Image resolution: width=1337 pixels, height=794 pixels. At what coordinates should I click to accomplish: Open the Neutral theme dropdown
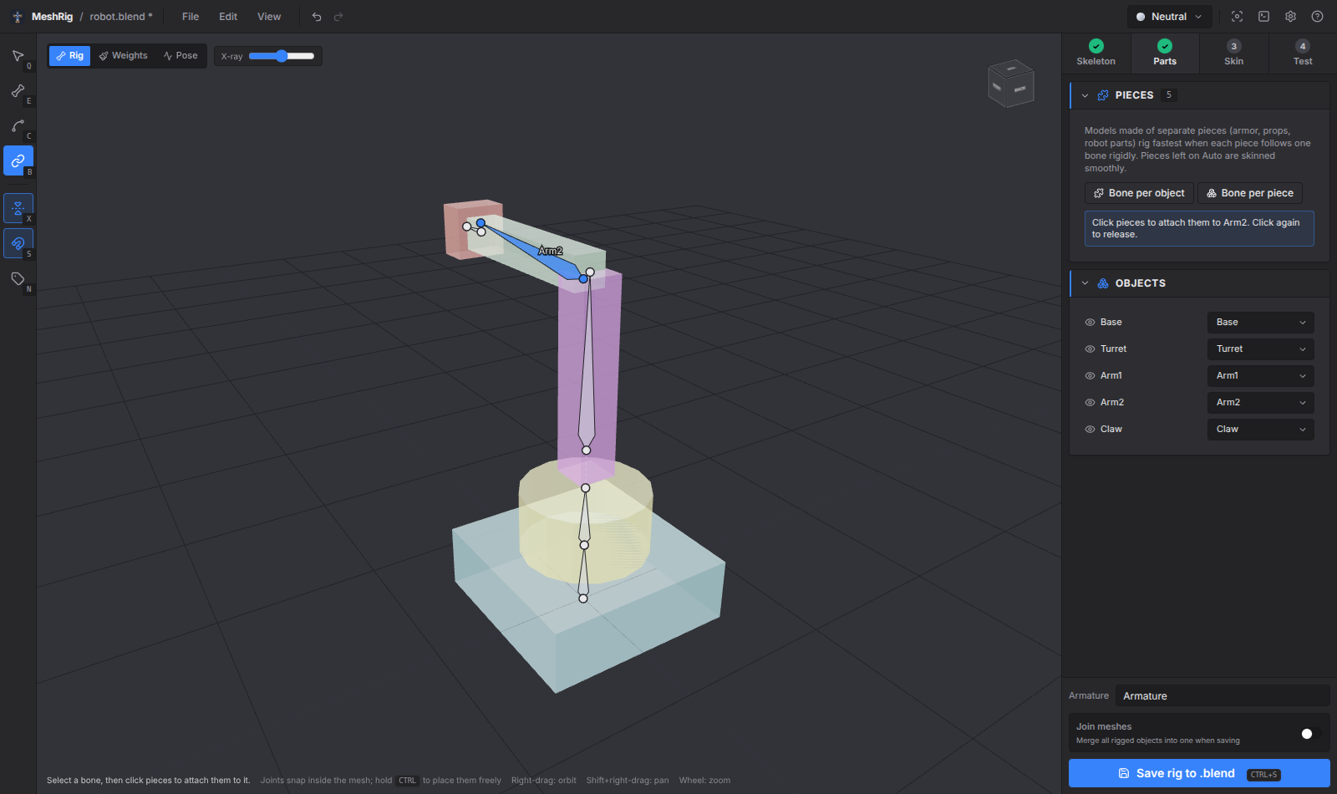pyautogui.click(x=1169, y=17)
